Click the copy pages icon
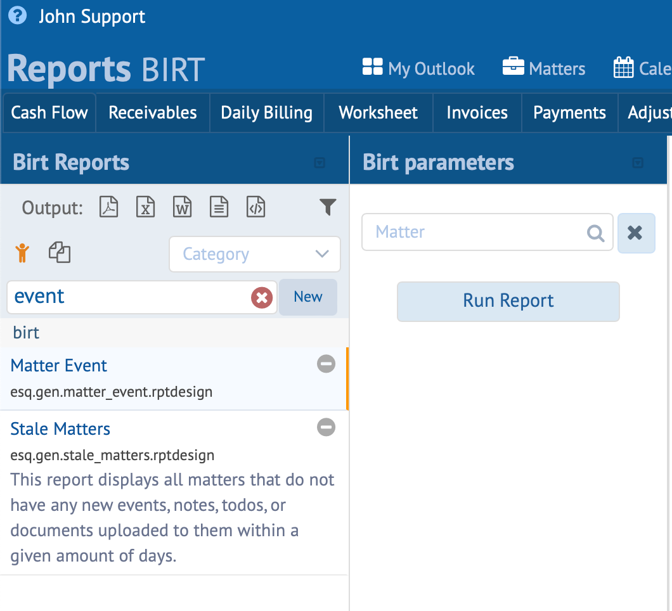Viewport: 672px width, 611px height. (x=60, y=252)
